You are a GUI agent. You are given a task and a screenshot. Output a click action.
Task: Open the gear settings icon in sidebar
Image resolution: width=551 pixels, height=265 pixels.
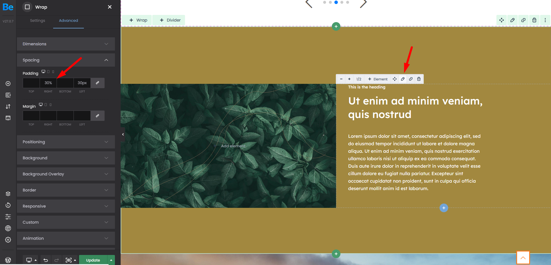coord(8,240)
